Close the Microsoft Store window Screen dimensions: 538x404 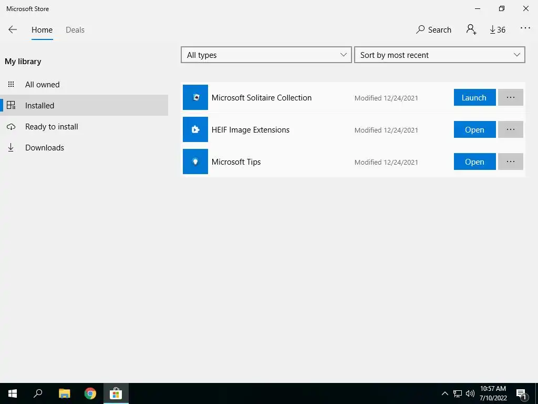pos(525,8)
